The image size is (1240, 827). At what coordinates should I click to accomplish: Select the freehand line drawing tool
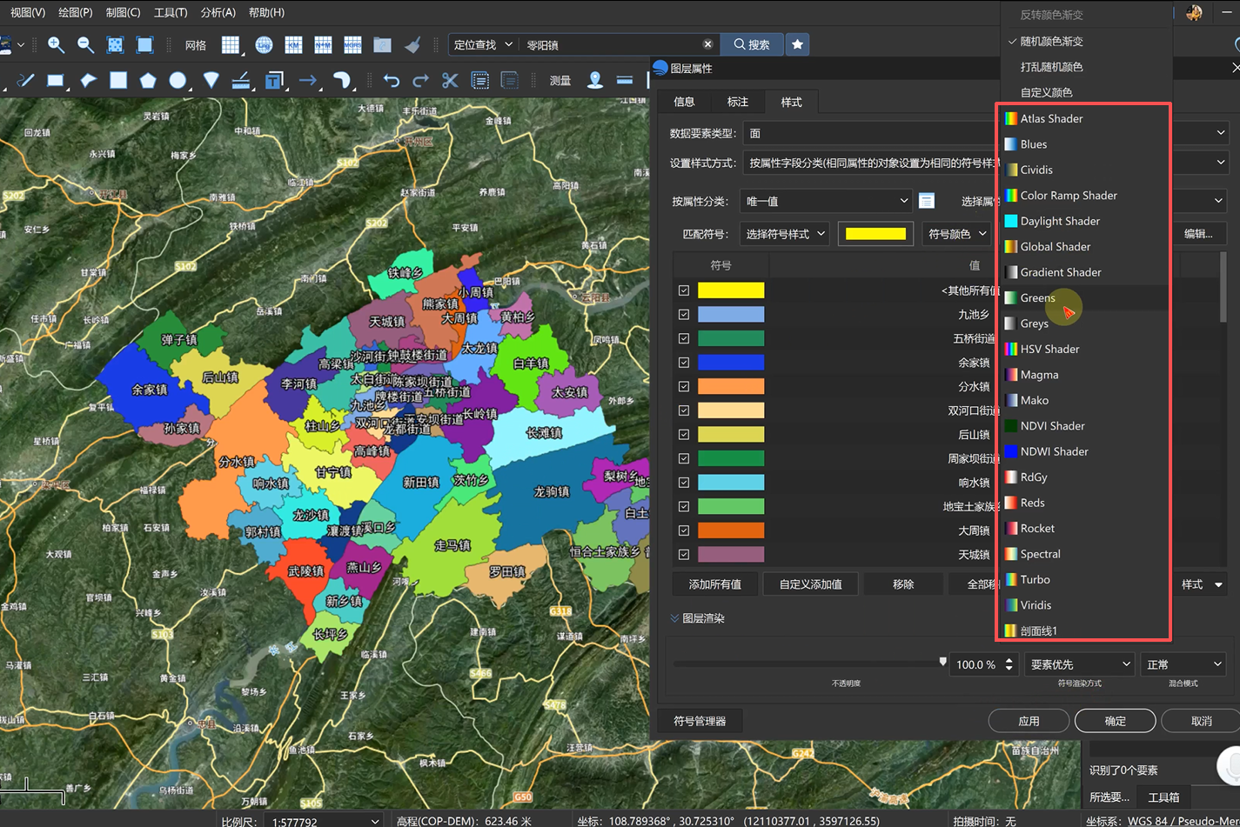[25, 81]
